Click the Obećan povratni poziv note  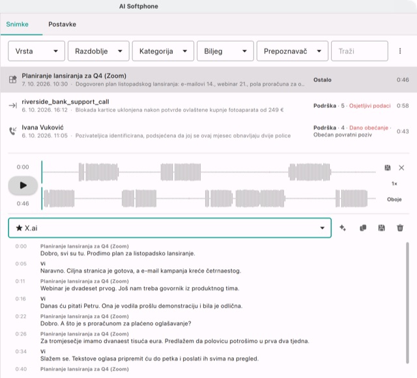343,135
